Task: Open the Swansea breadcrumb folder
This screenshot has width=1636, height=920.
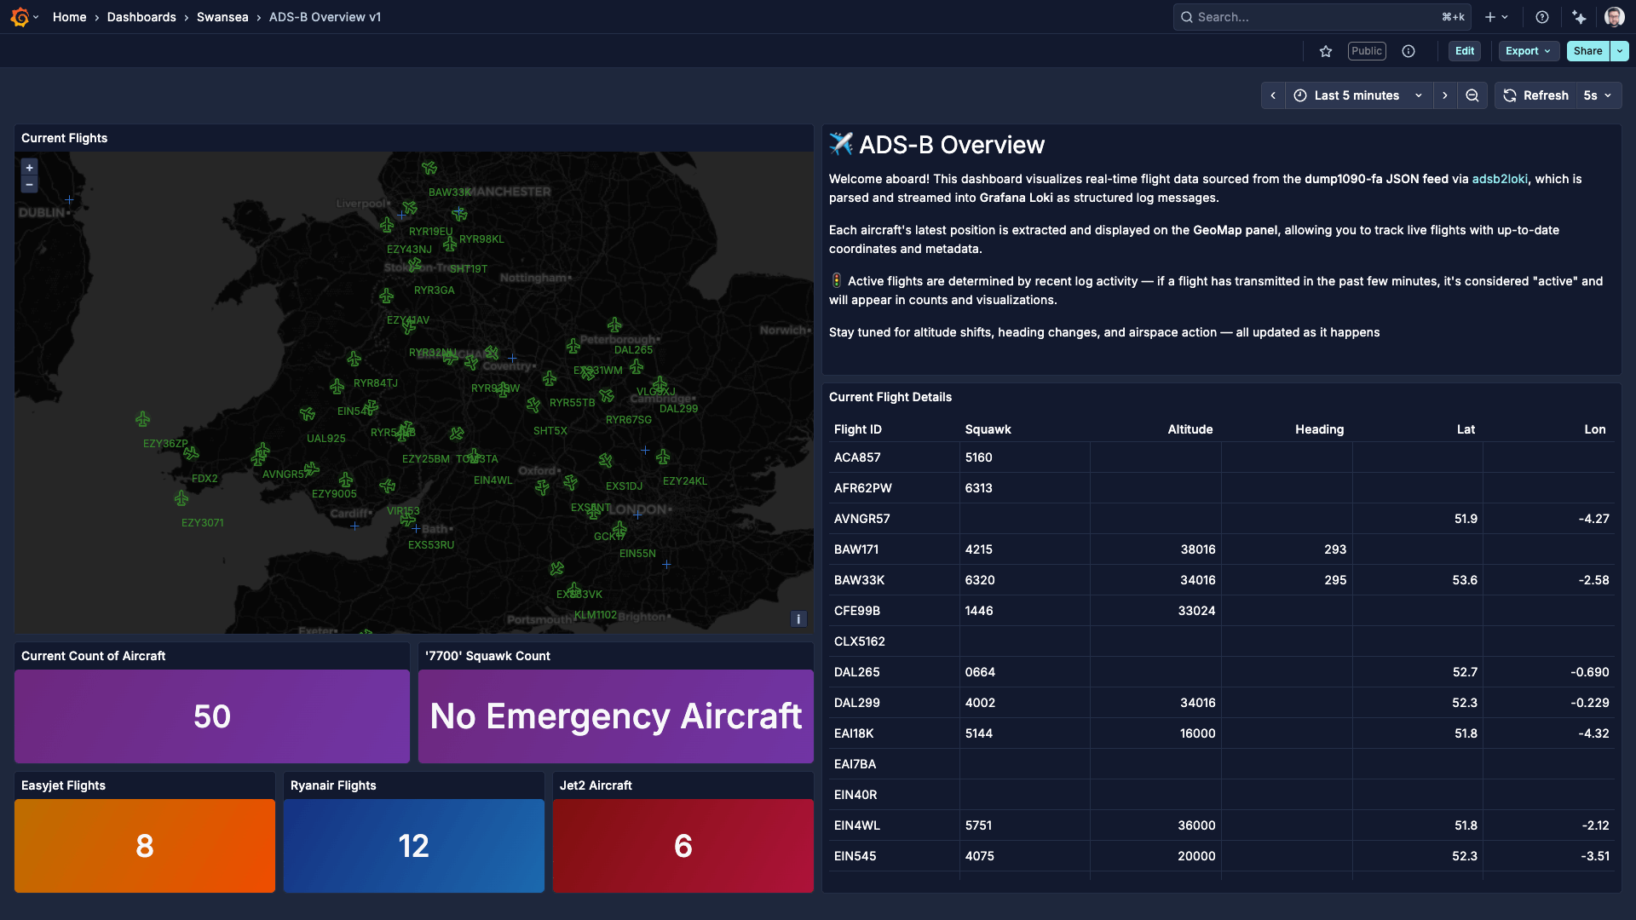Action: (x=222, y=17)
